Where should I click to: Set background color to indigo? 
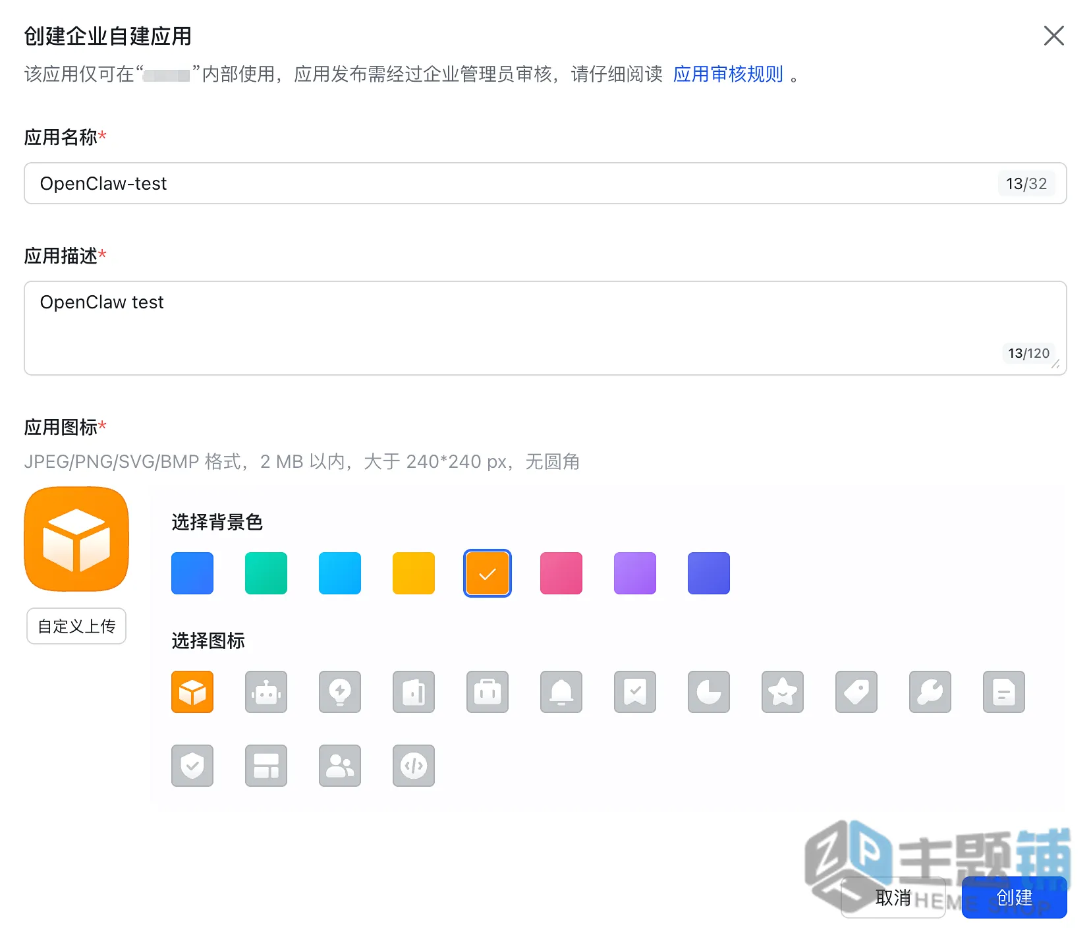point(709,573)
